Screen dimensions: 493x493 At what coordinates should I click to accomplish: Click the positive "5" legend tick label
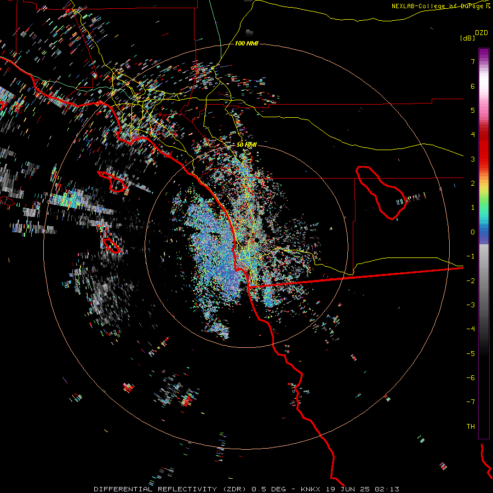(x=473, y=110)
